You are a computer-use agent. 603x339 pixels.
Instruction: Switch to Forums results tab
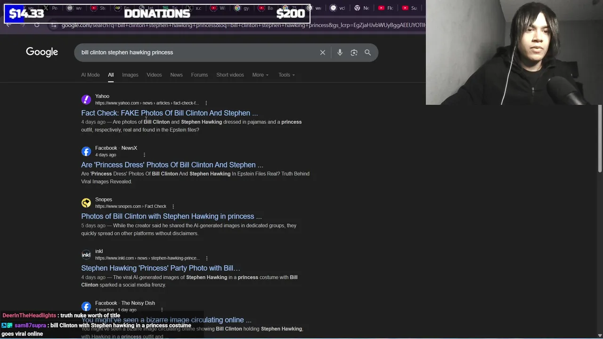pyautogui.click(x=199, y=75)
